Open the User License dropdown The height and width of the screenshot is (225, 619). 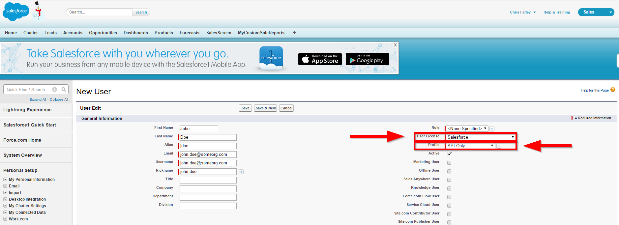point(480,137)
